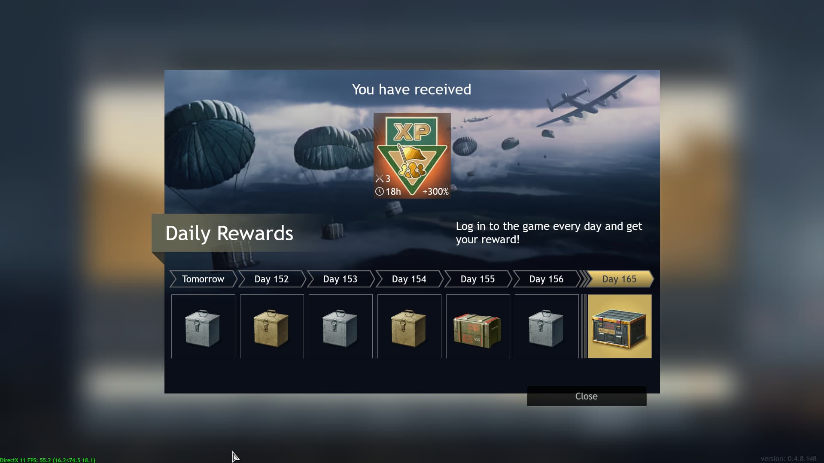Select the green military crate for Day 155

[x=478, y=326]
